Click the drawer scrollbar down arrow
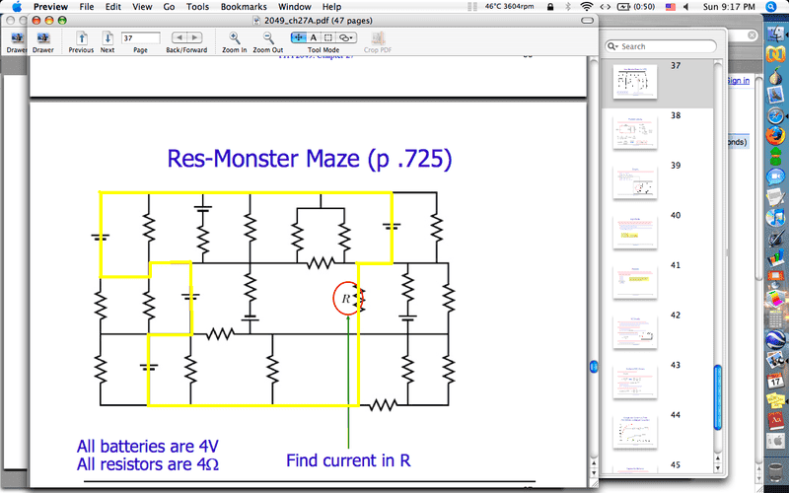789x493 pixels. coord(718,467)
